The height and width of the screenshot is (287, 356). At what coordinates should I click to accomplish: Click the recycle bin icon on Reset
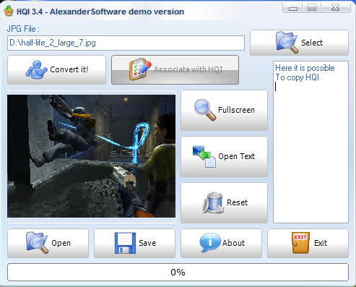pos(213,202)
